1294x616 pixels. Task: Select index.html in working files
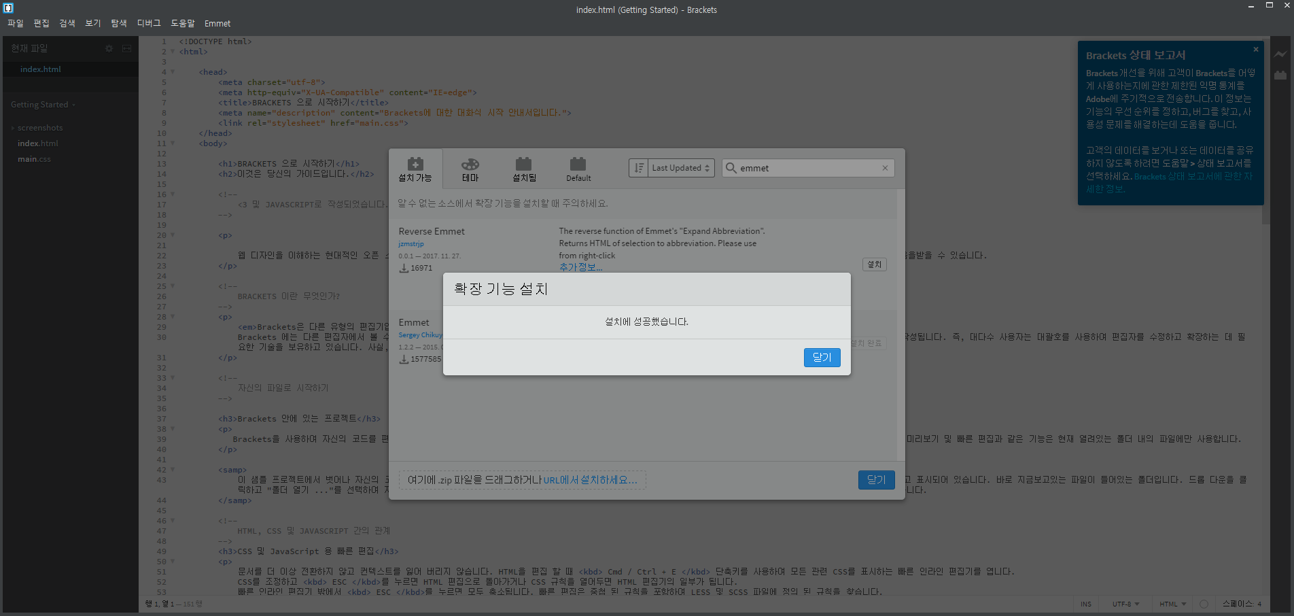pyautogui.click(x=71, y=69)
